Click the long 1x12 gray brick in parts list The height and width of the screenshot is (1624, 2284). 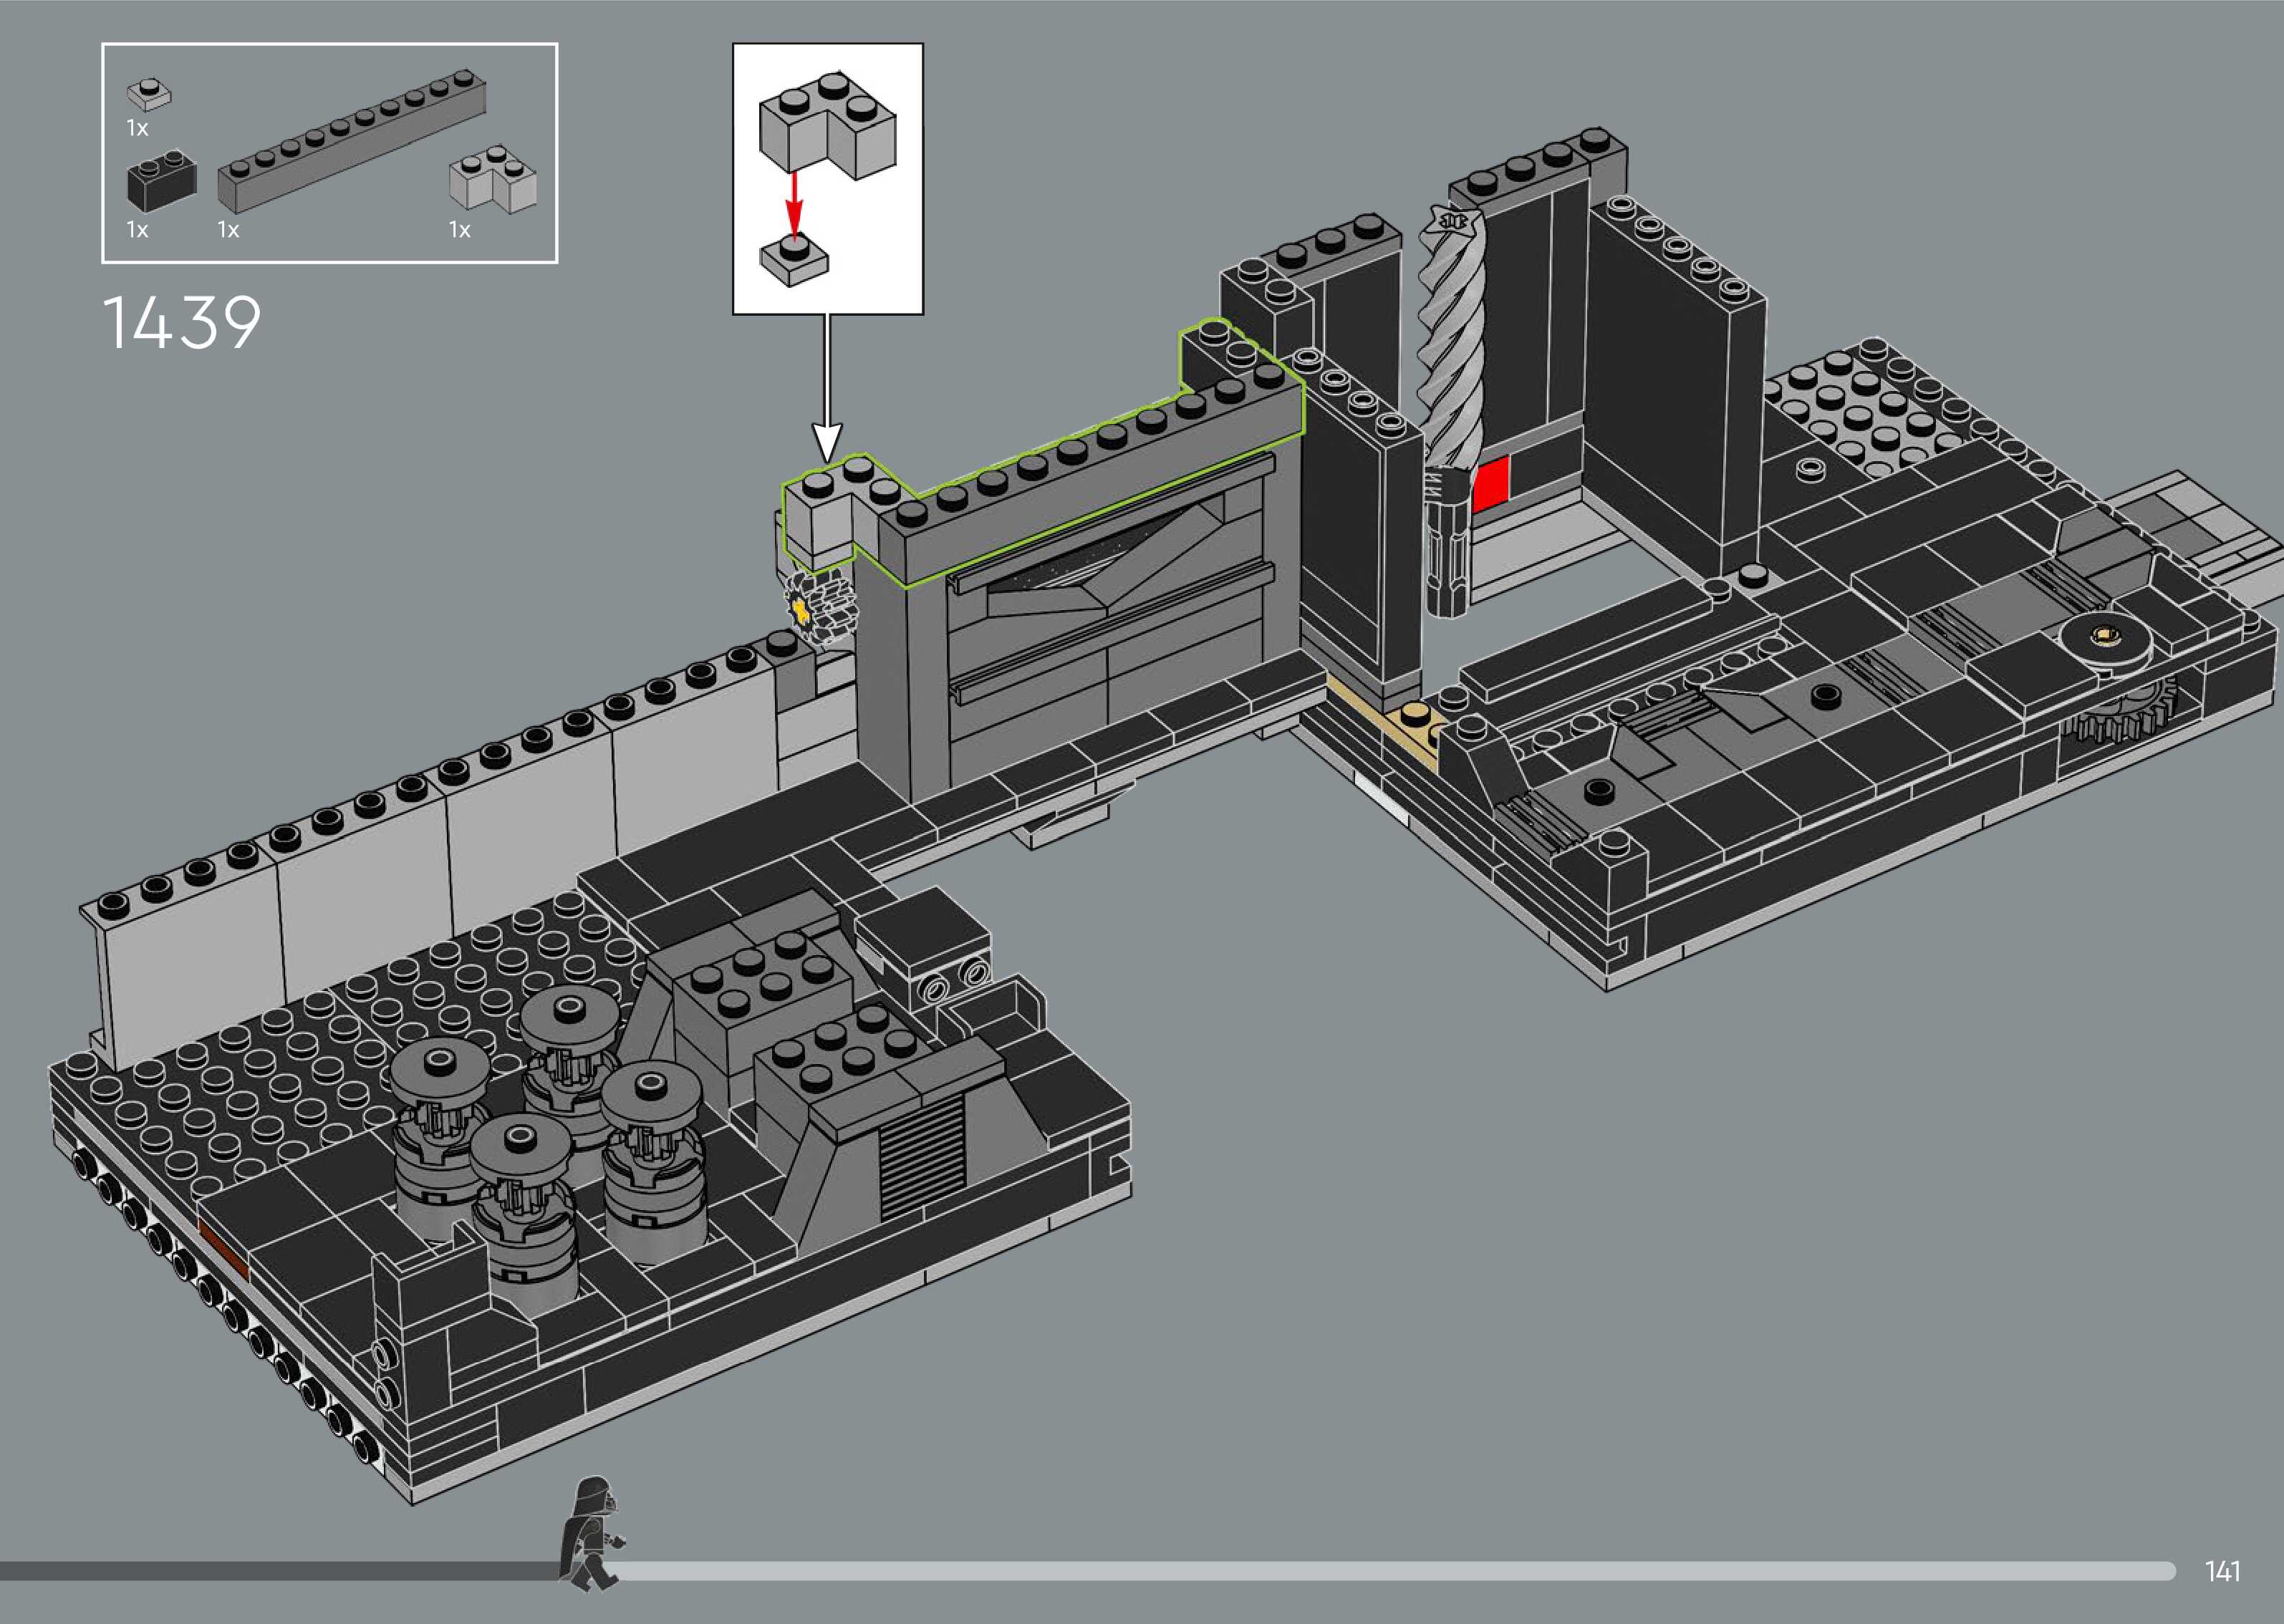[352, 141]
